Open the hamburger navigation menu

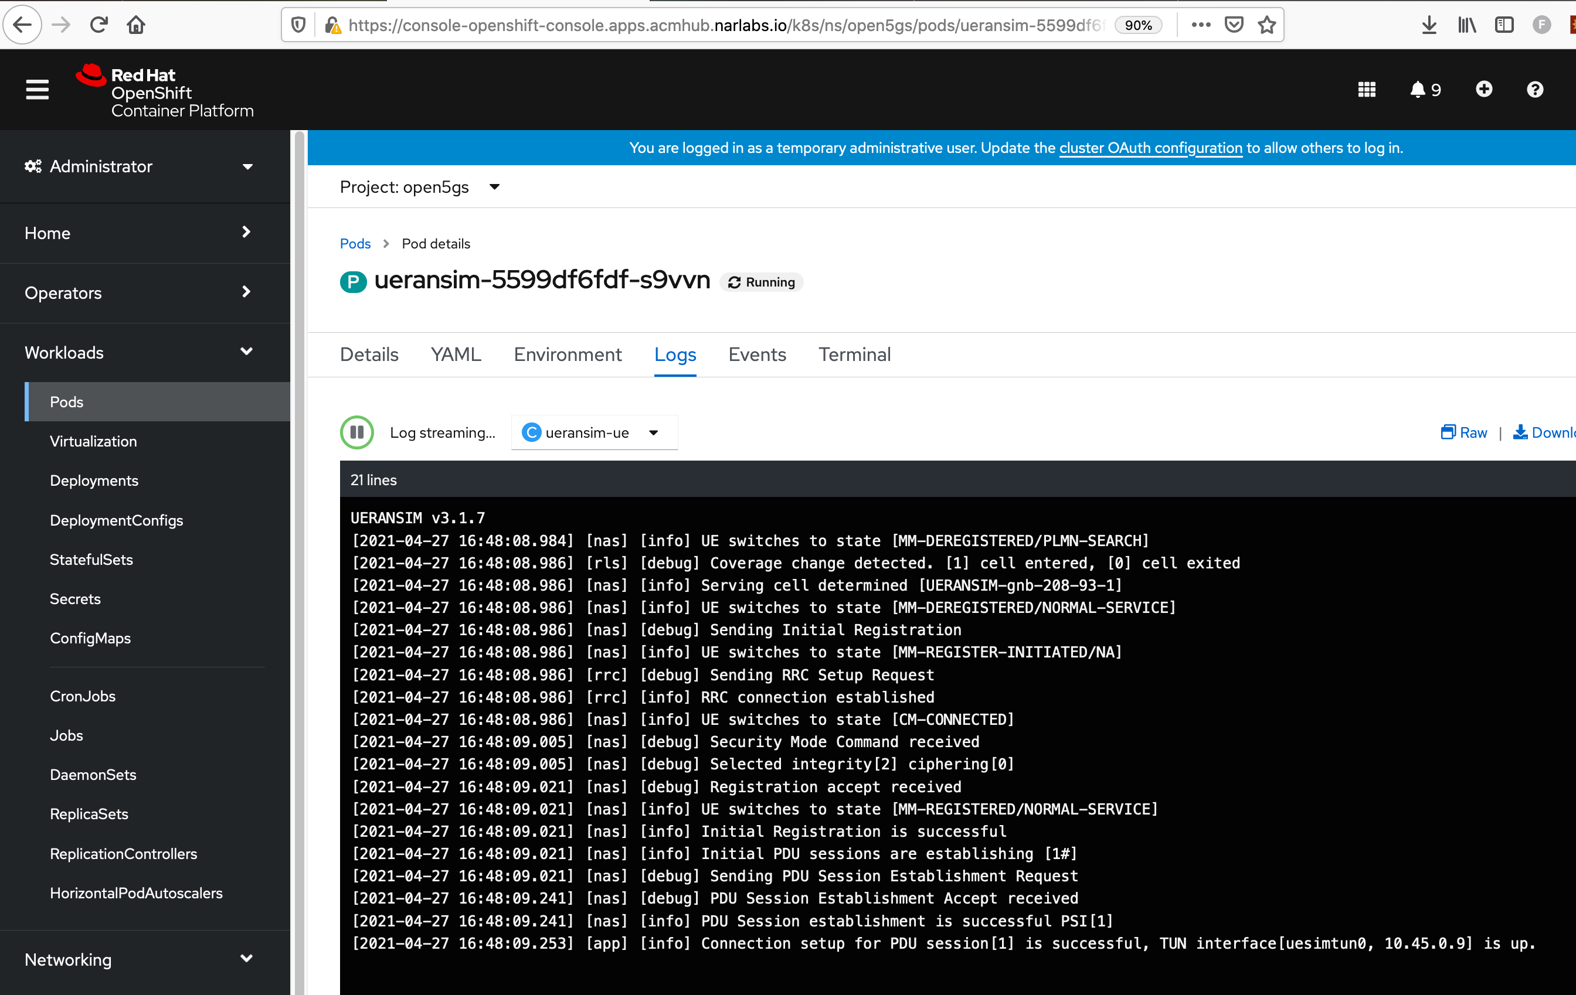pyautogui.click(x=38, y=90)
